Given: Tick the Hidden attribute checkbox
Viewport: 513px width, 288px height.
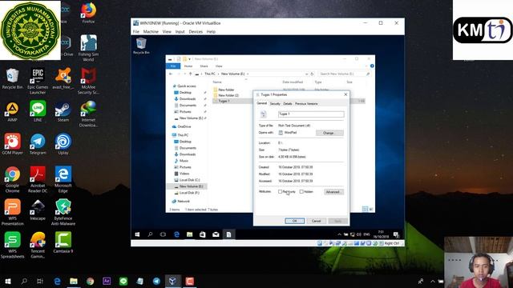Looking at the screenshot, I should tap(301, 192).
